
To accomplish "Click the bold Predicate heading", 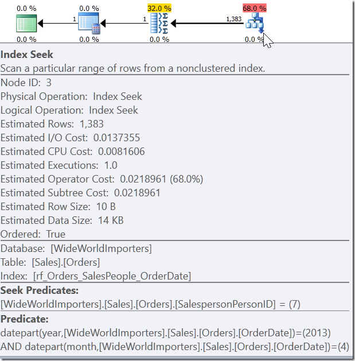I will (x=24, y=319).
